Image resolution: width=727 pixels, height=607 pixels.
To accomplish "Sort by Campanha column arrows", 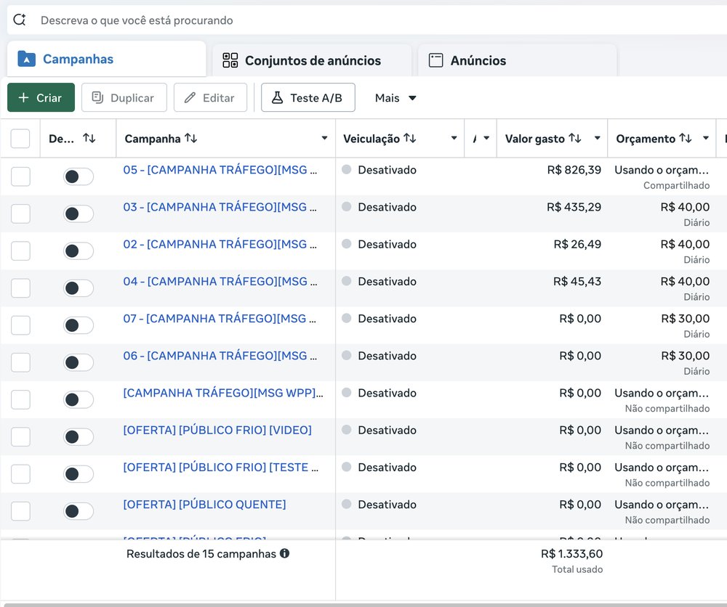I will 191,138.
